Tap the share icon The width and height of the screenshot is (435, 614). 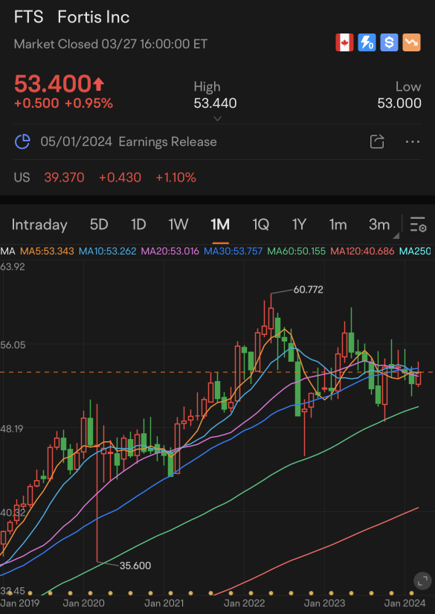(377, 141)
